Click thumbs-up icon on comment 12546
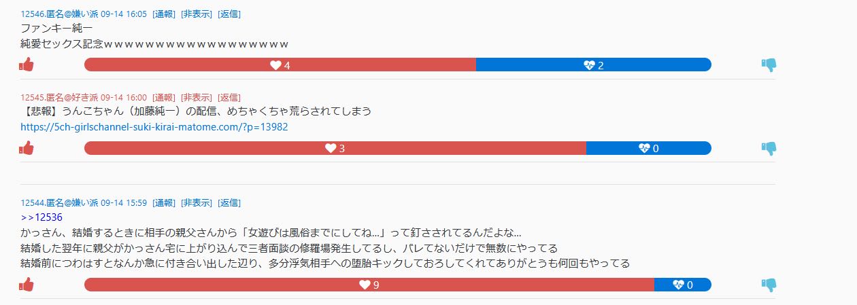 (27, 65)
